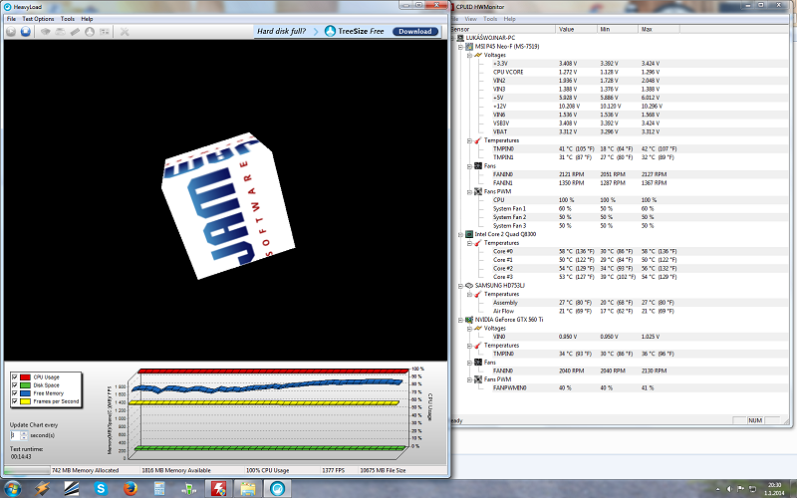Toggle the round GPU stress toolbar icon

coord(90,32)
